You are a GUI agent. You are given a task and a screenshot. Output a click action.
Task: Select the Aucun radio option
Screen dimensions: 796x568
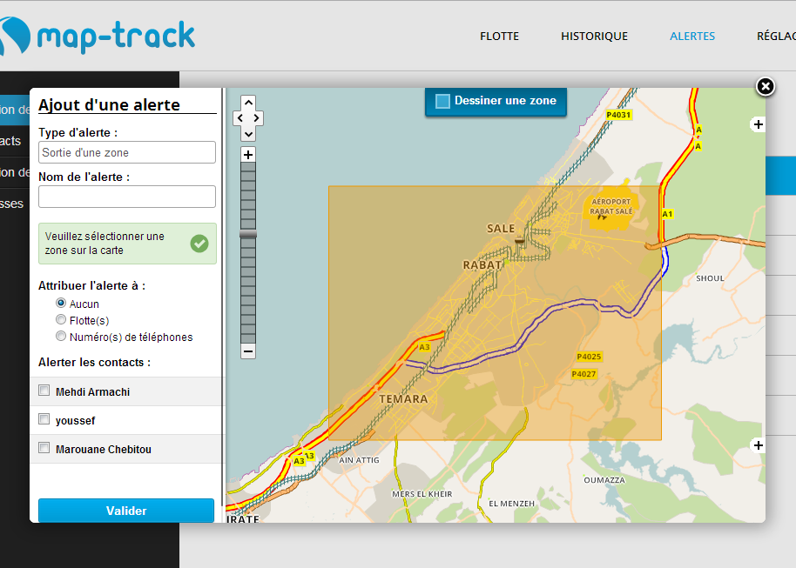click(x=61, y=304)
